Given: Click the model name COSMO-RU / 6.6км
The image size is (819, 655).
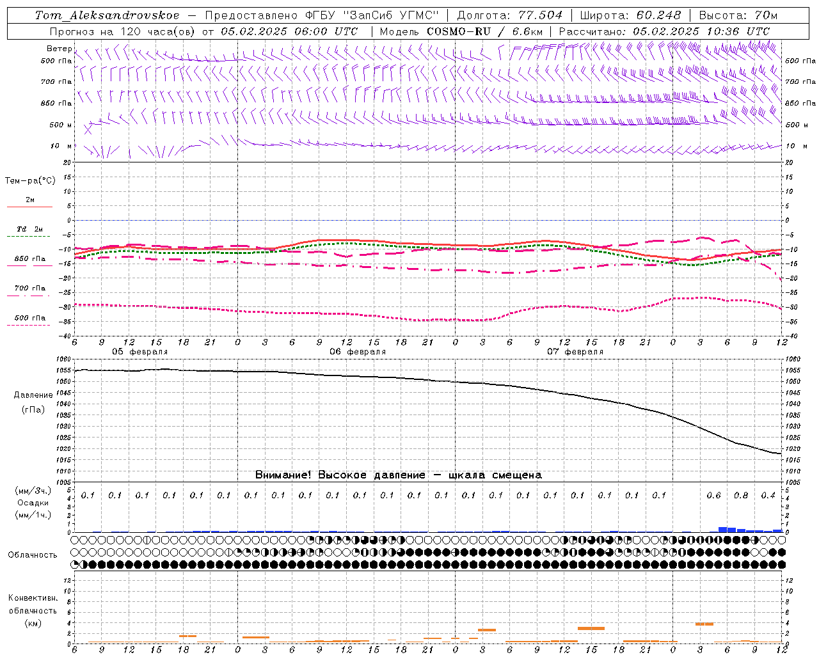Looking at the screenshot, I should point(484,31).
